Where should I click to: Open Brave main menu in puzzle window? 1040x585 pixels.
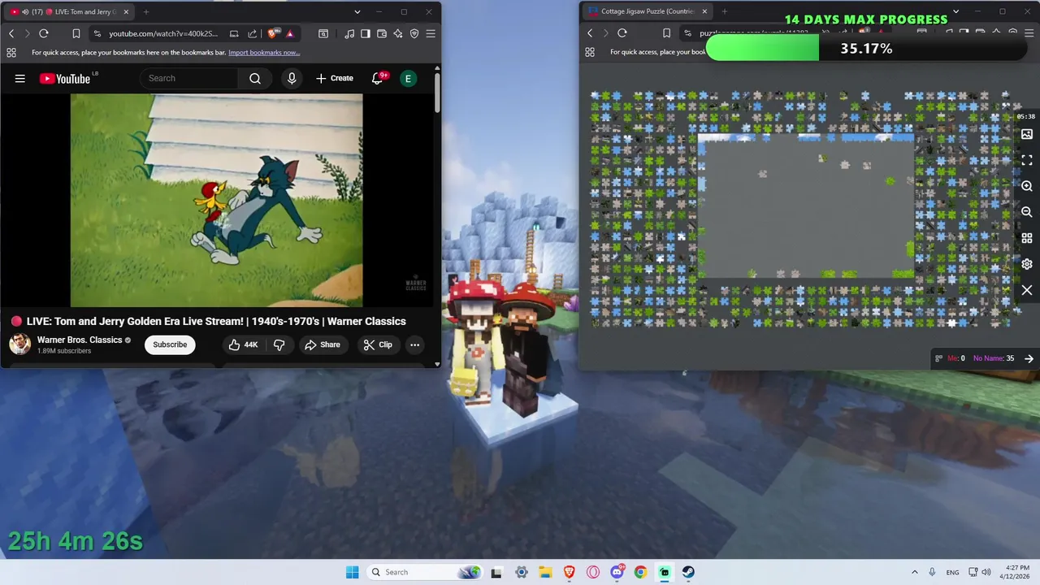tap(1029, 33)
